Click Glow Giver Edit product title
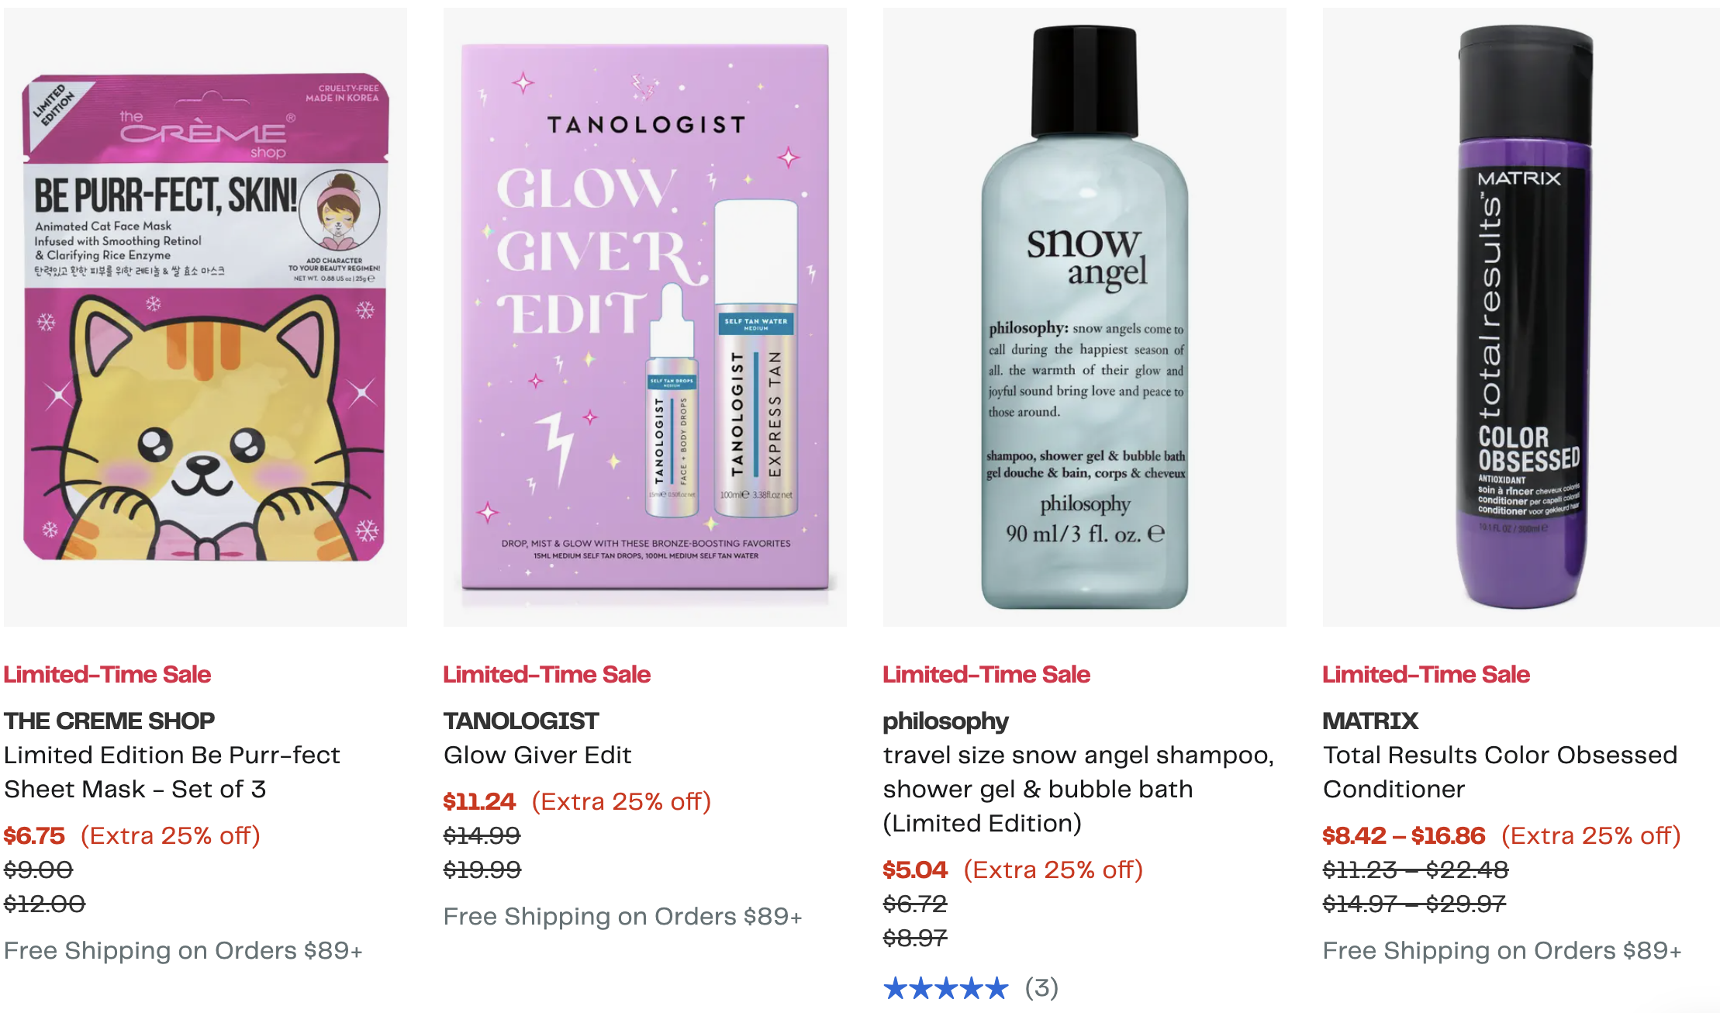Screen dimensions: 1720x1013 point(537,755)
